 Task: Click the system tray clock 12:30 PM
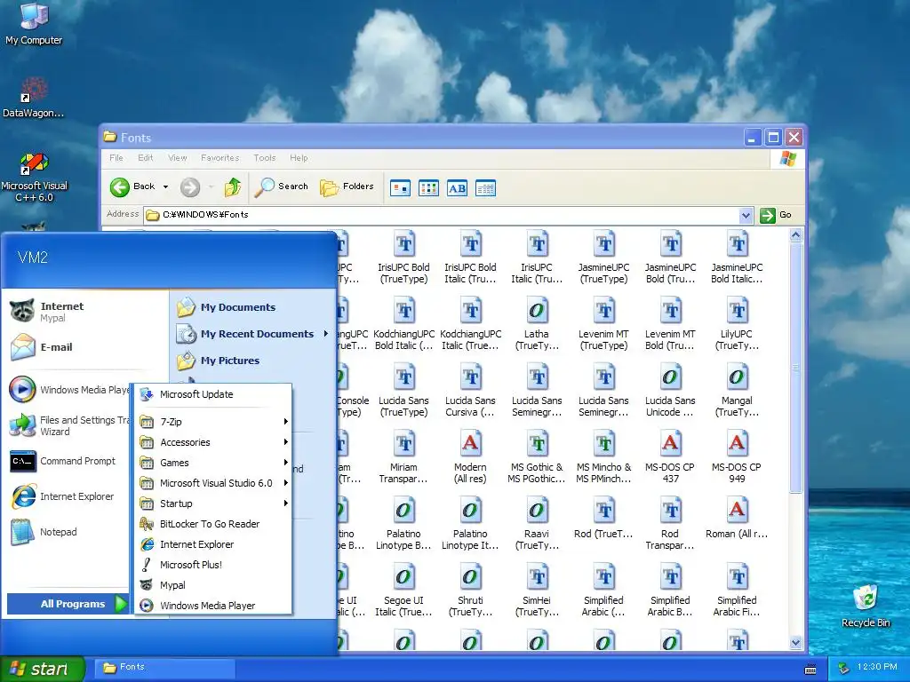point(877,667)
